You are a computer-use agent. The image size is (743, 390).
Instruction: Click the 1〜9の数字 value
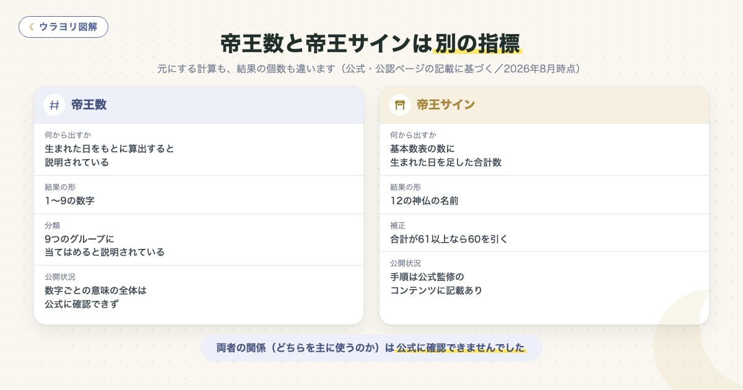click(69, 201)
